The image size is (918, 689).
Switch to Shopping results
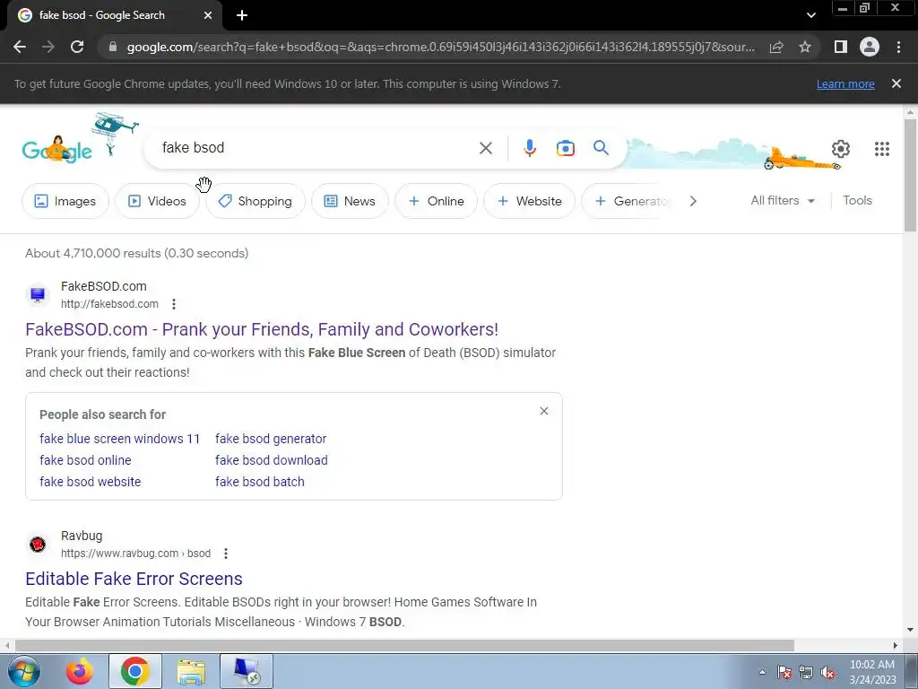[x=255, y=201]
